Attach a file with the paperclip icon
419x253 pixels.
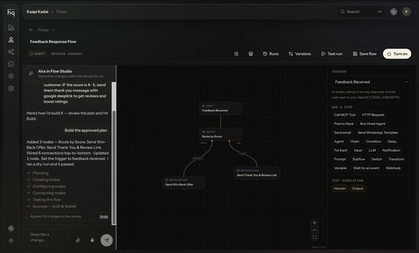[78, 240]
